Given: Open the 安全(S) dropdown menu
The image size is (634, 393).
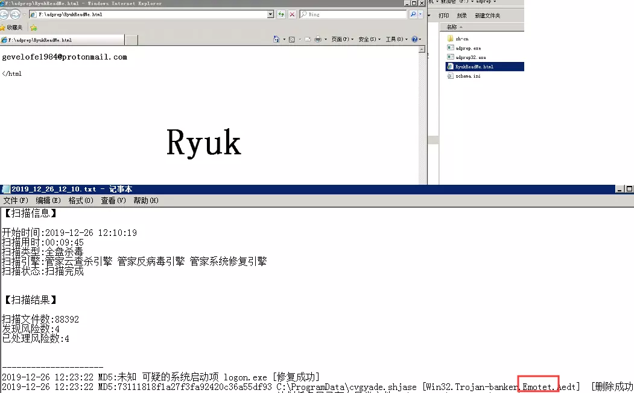Looking at the screenshot, I should click(368, 39).
